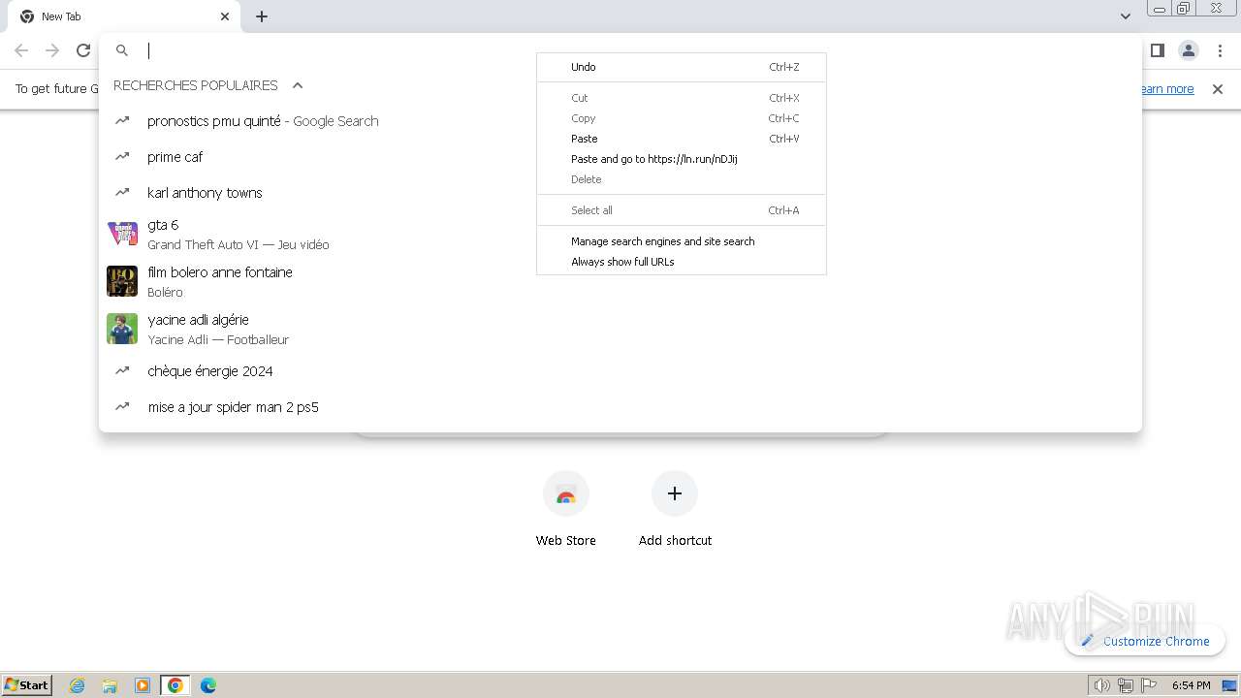
Task: Choose Paste from context menu
Action: (x=682, y=139)
